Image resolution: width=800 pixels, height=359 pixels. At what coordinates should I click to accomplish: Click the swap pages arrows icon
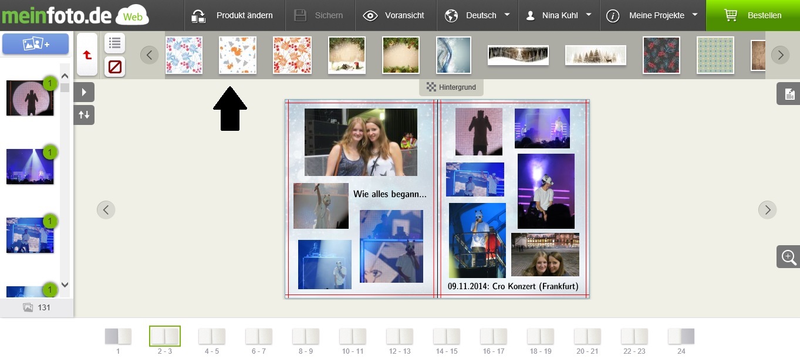[x=84, y=115]
